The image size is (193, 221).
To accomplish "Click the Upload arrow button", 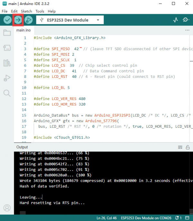I will click(18, 20).
